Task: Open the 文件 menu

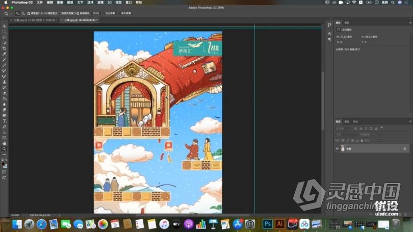Action: 40,3
